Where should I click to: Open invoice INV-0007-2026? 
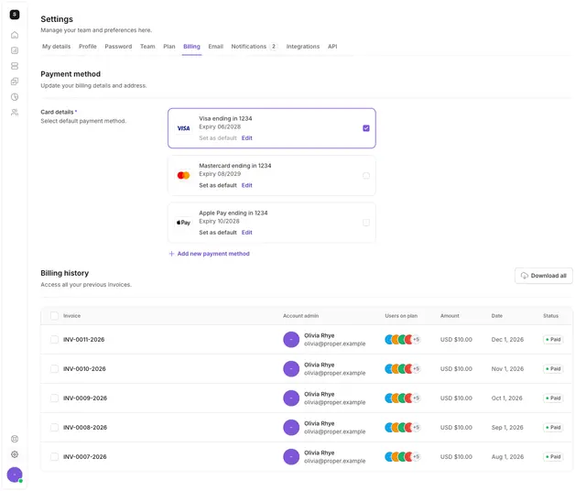(x=85, y=457)
